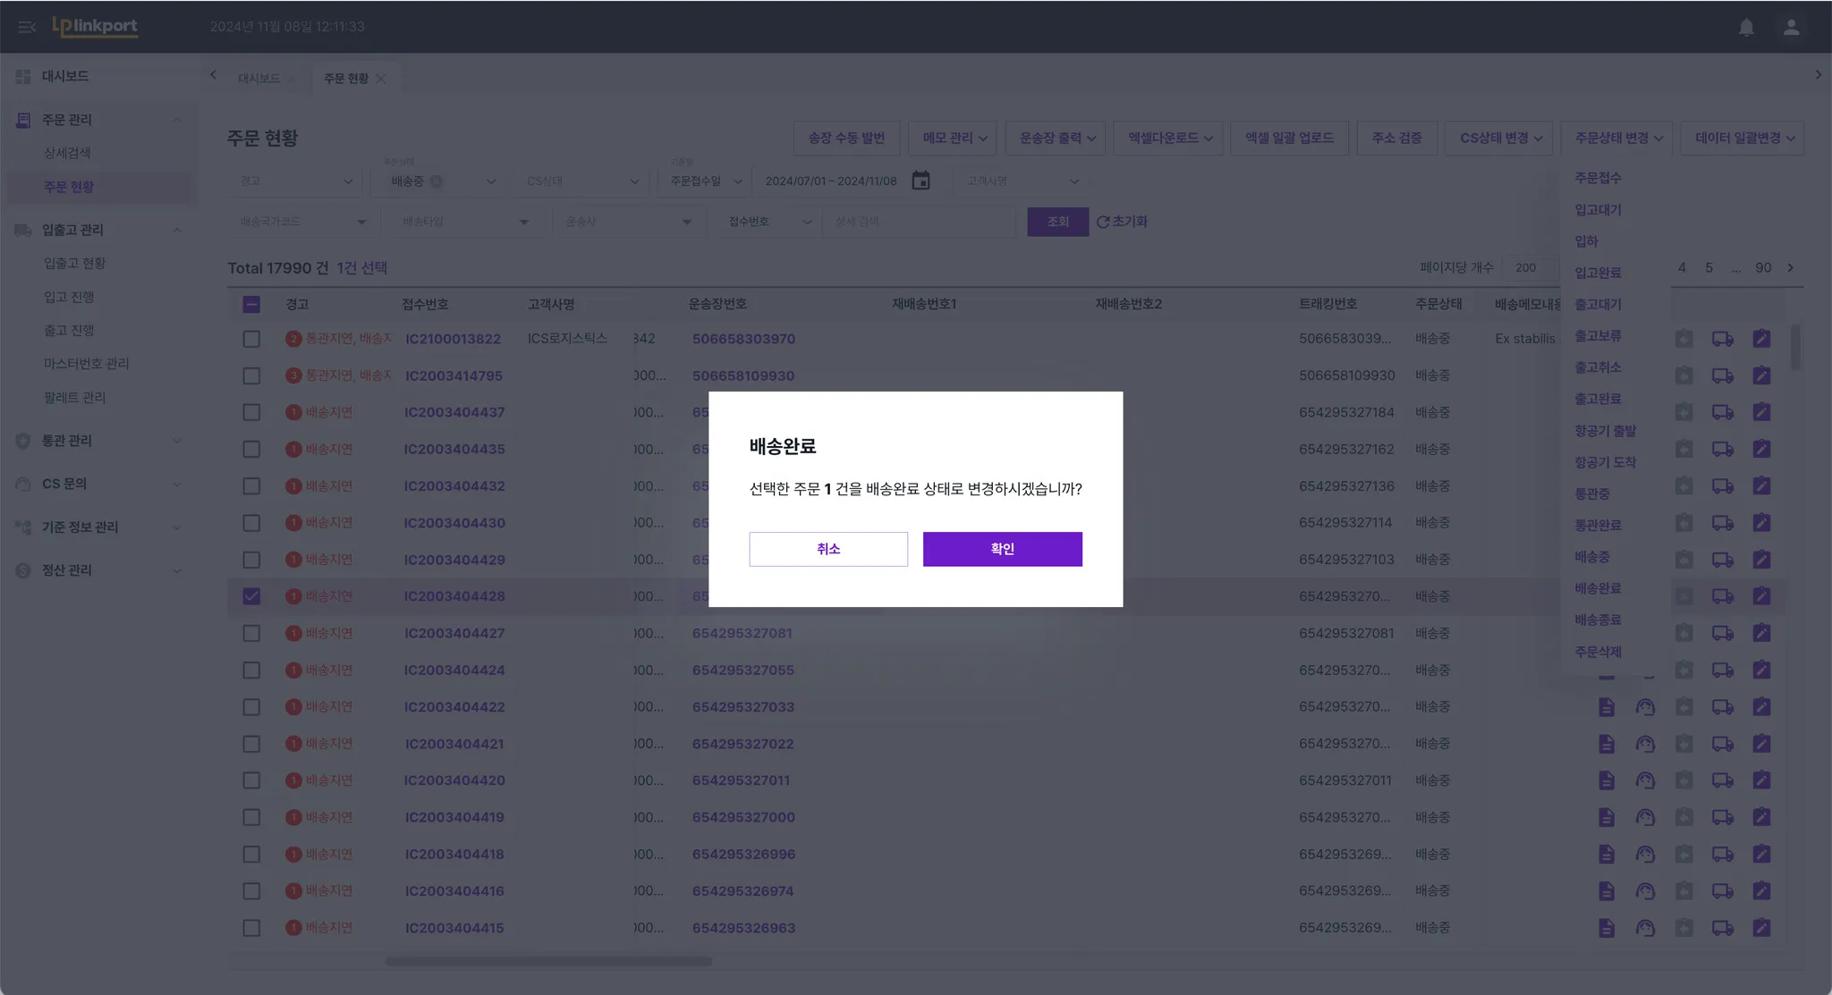
Task: Click the truck icon for IC2003404422
Action: [1722, 707]
